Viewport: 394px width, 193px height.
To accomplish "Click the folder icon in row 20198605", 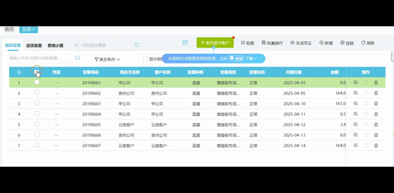I will coord(366,125).
